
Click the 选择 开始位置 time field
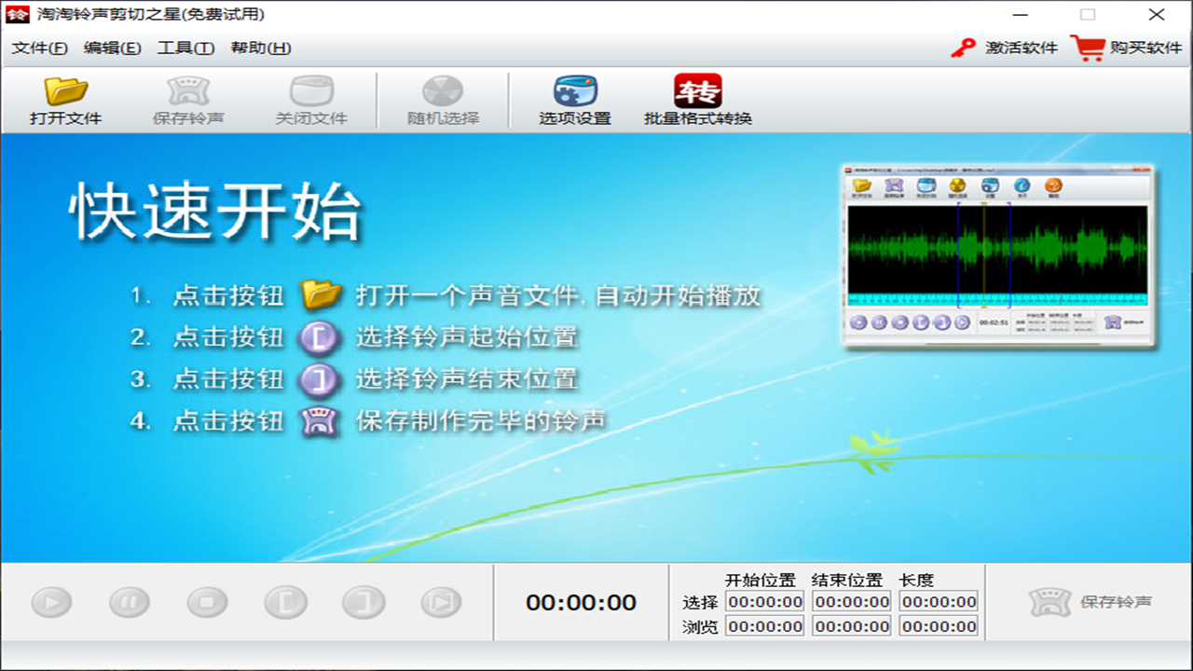pyautogui.click(x=765, y=602)
